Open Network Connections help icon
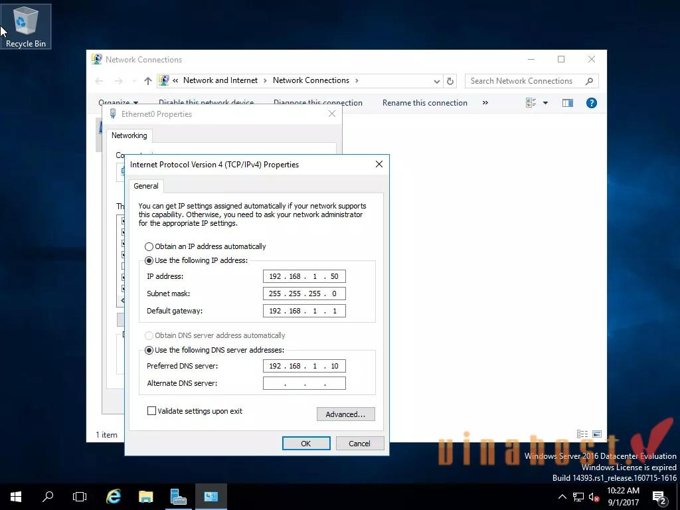Screen dimensions: 680x510 (x=591, y=103)
